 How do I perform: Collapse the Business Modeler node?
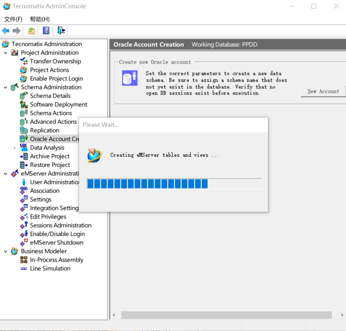coord(5,251)
